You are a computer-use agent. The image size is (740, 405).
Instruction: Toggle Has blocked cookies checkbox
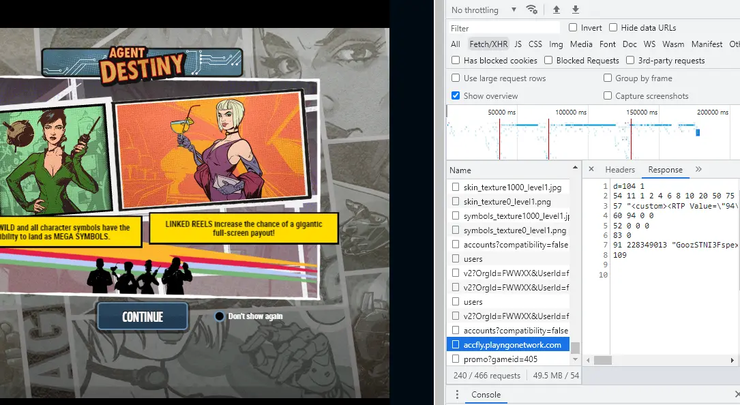click(456, 60)
